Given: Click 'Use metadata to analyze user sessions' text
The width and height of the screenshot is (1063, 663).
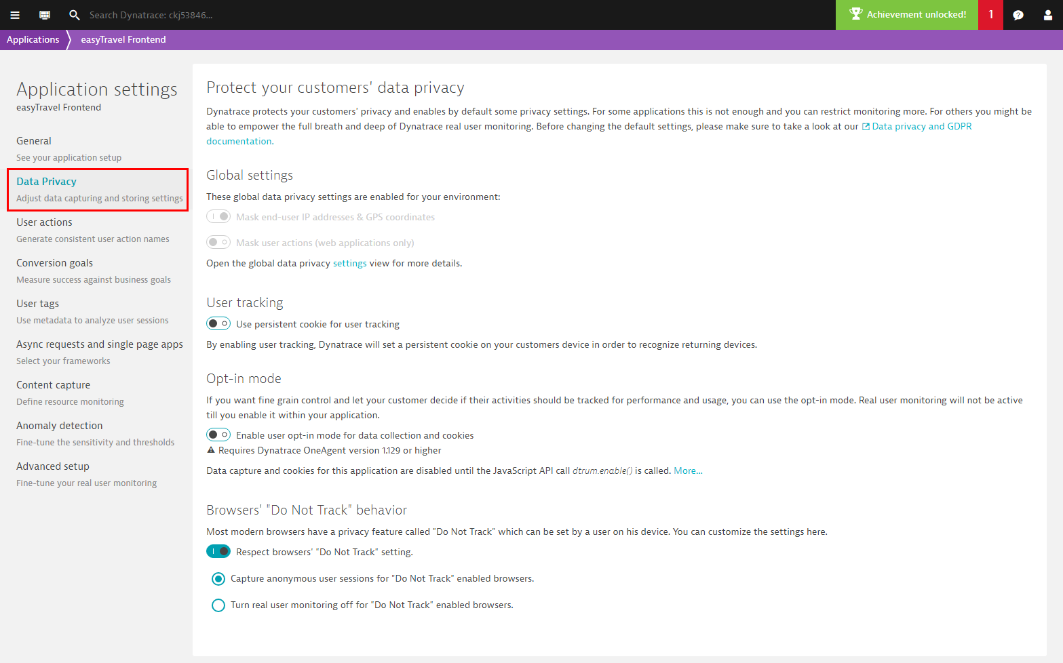Looking at the screenshot, I should (92, 321).
